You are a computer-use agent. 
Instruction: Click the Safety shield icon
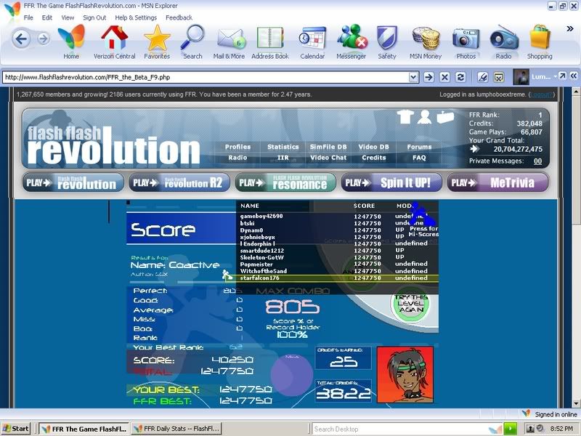(387, 41)
